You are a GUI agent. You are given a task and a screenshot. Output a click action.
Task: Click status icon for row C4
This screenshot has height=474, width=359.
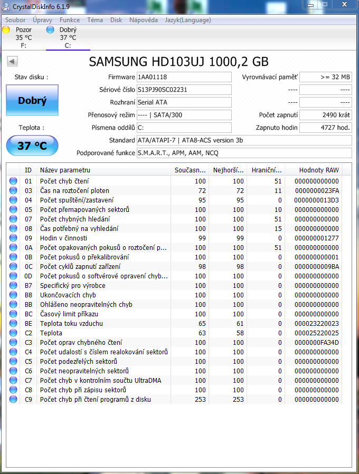13,352
